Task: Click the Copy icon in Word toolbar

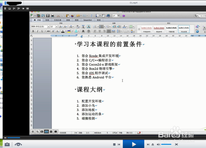Action: [63, 16]
